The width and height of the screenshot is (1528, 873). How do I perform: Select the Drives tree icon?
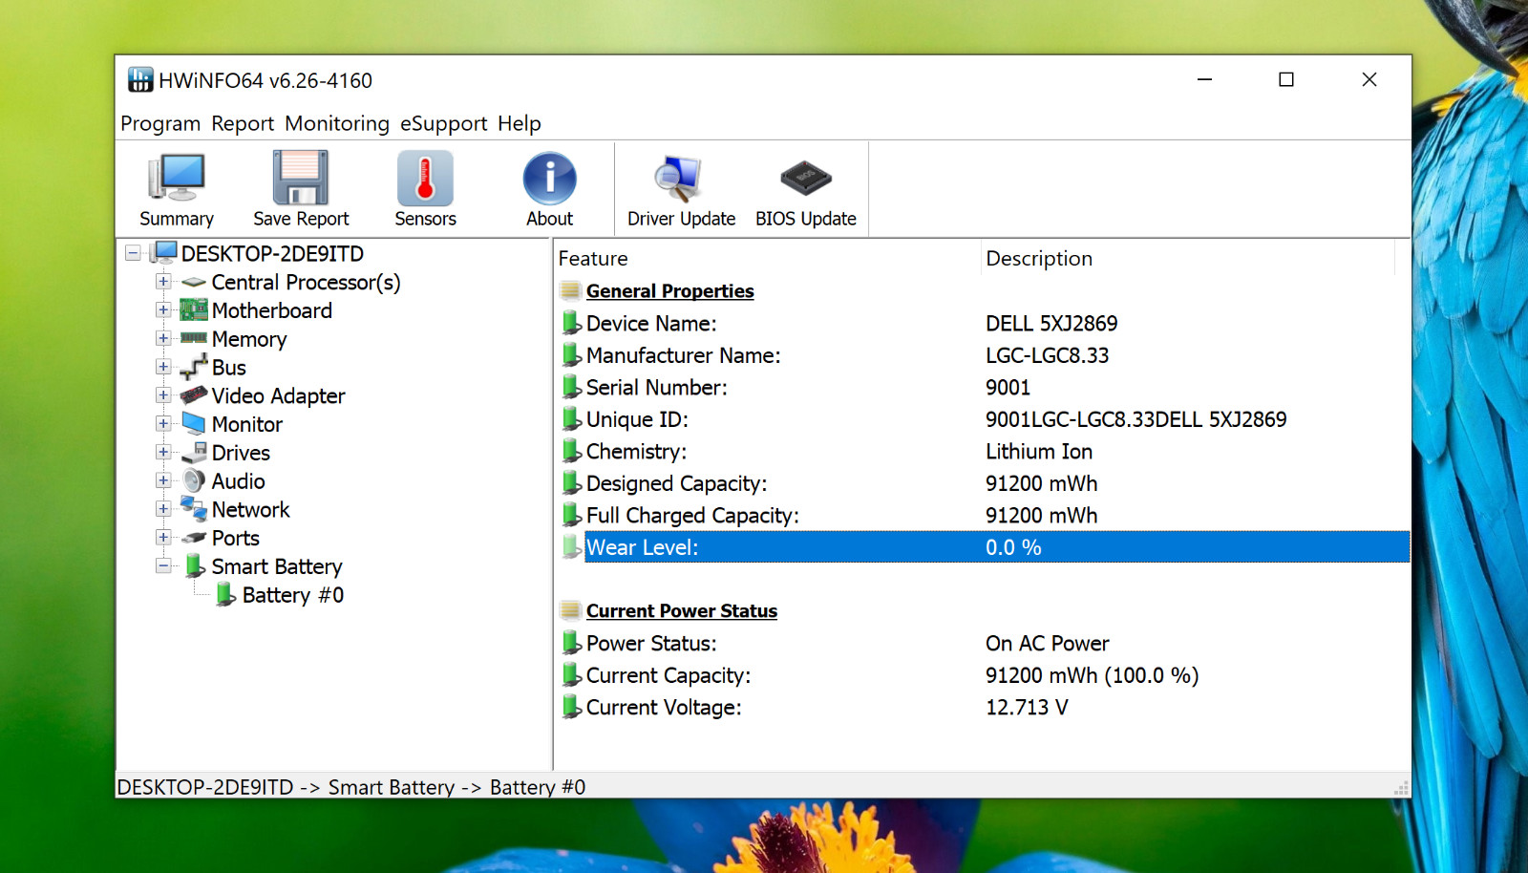tap(194, 452)
